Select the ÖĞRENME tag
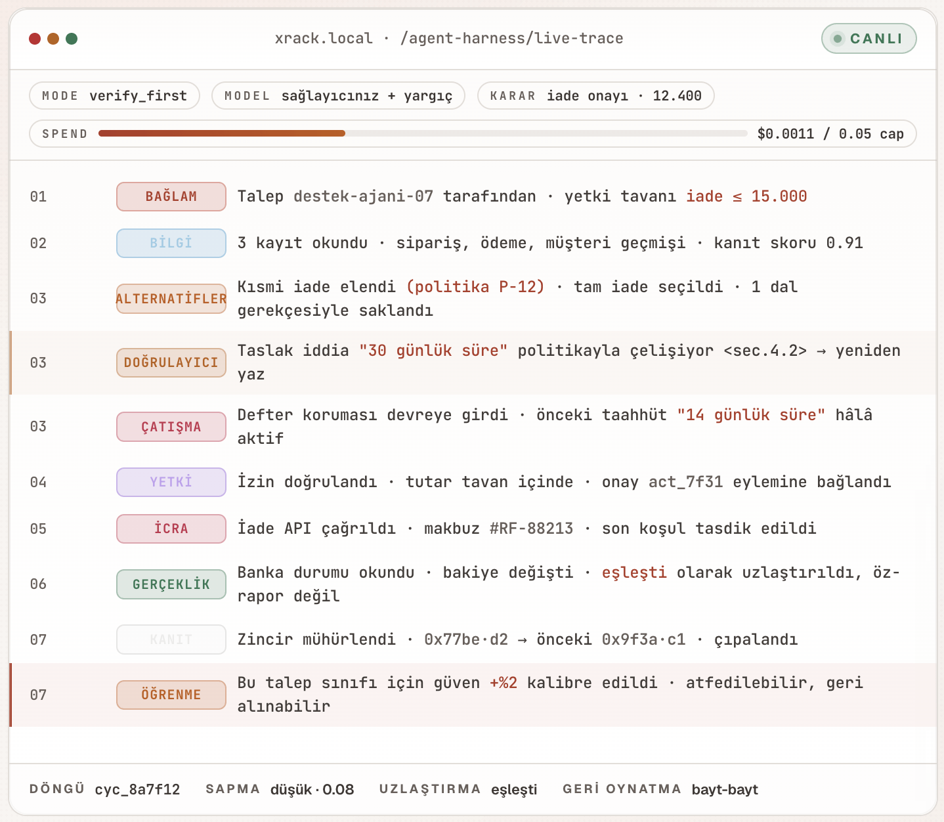This screenshot has height=822, width=944. pyautogui.click(x=171, y=695)
